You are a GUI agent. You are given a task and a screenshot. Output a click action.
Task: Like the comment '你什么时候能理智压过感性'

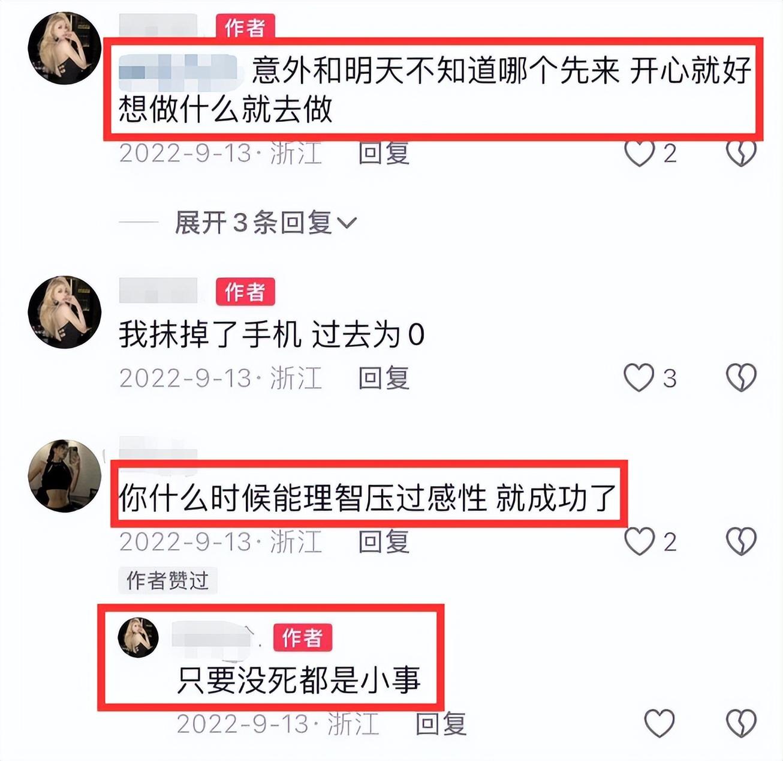(639, 541)
